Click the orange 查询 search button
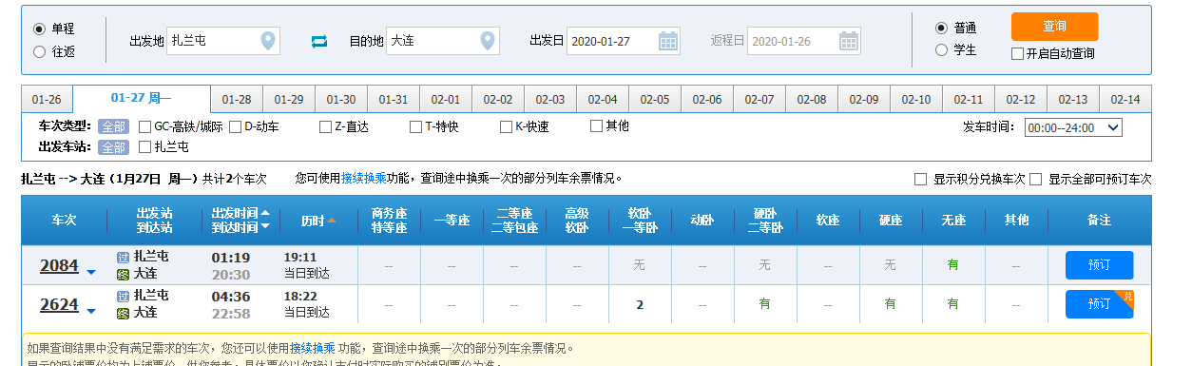 (1054, 27)
